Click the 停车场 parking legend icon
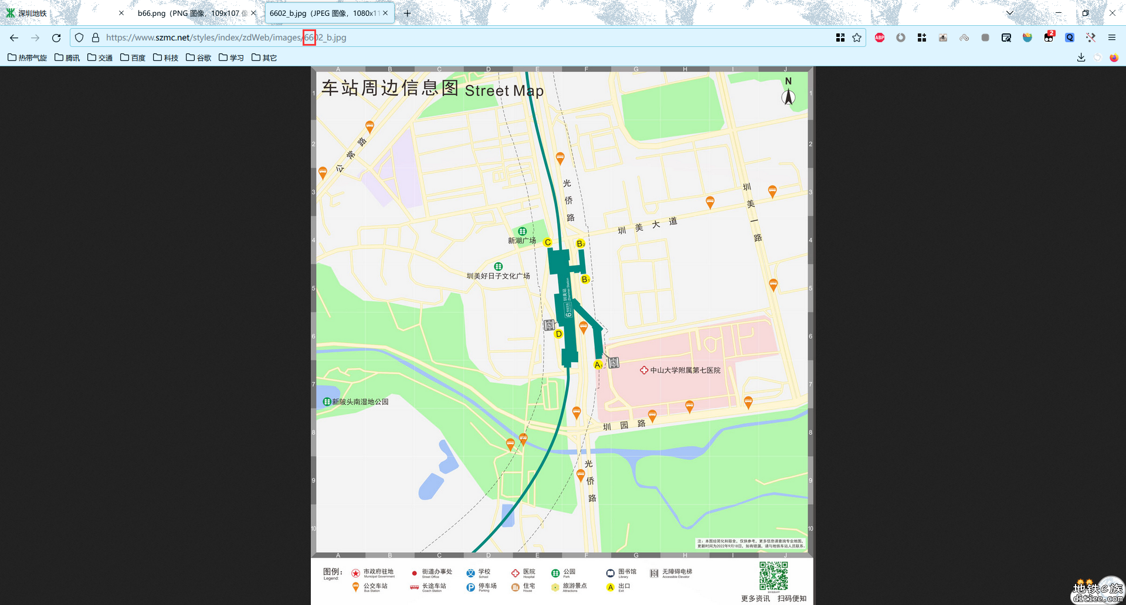The image size is (1126, 605). (x=470, y=587)
